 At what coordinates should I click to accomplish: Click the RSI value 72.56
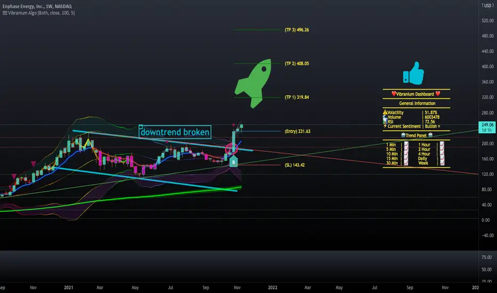[x=430, y=121]
